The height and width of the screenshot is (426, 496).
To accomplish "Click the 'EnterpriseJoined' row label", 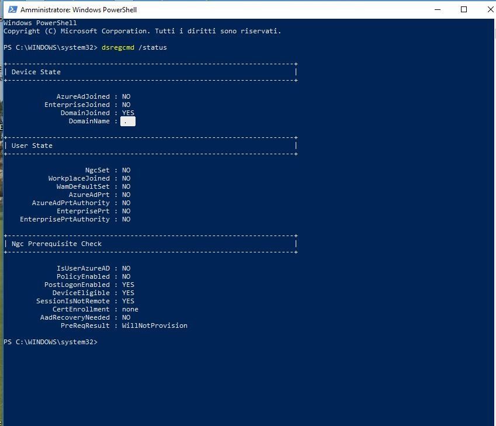I will [x=77, y=105].
